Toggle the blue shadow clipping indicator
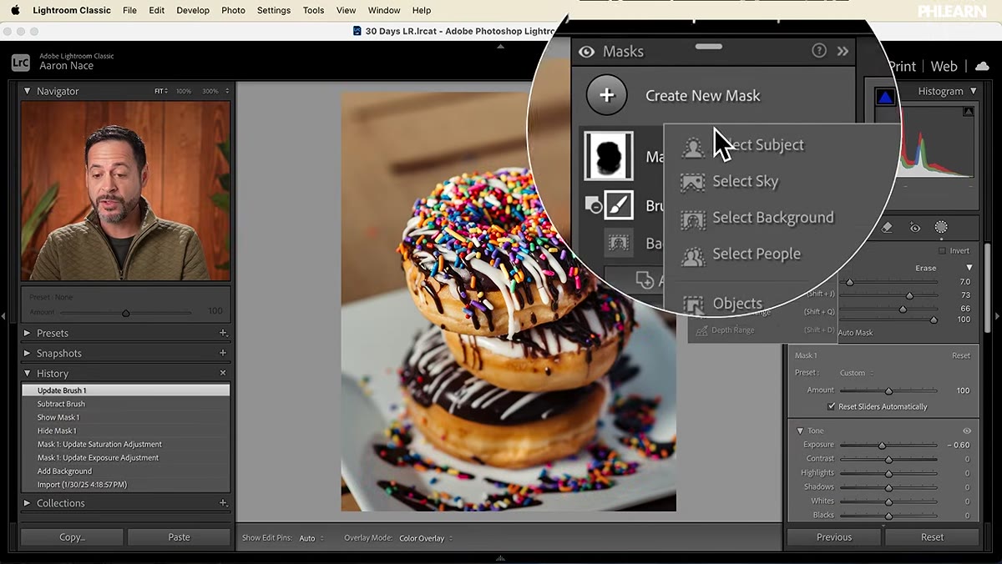Viewport: 1002px width, 564px height. tap(884, 98)
